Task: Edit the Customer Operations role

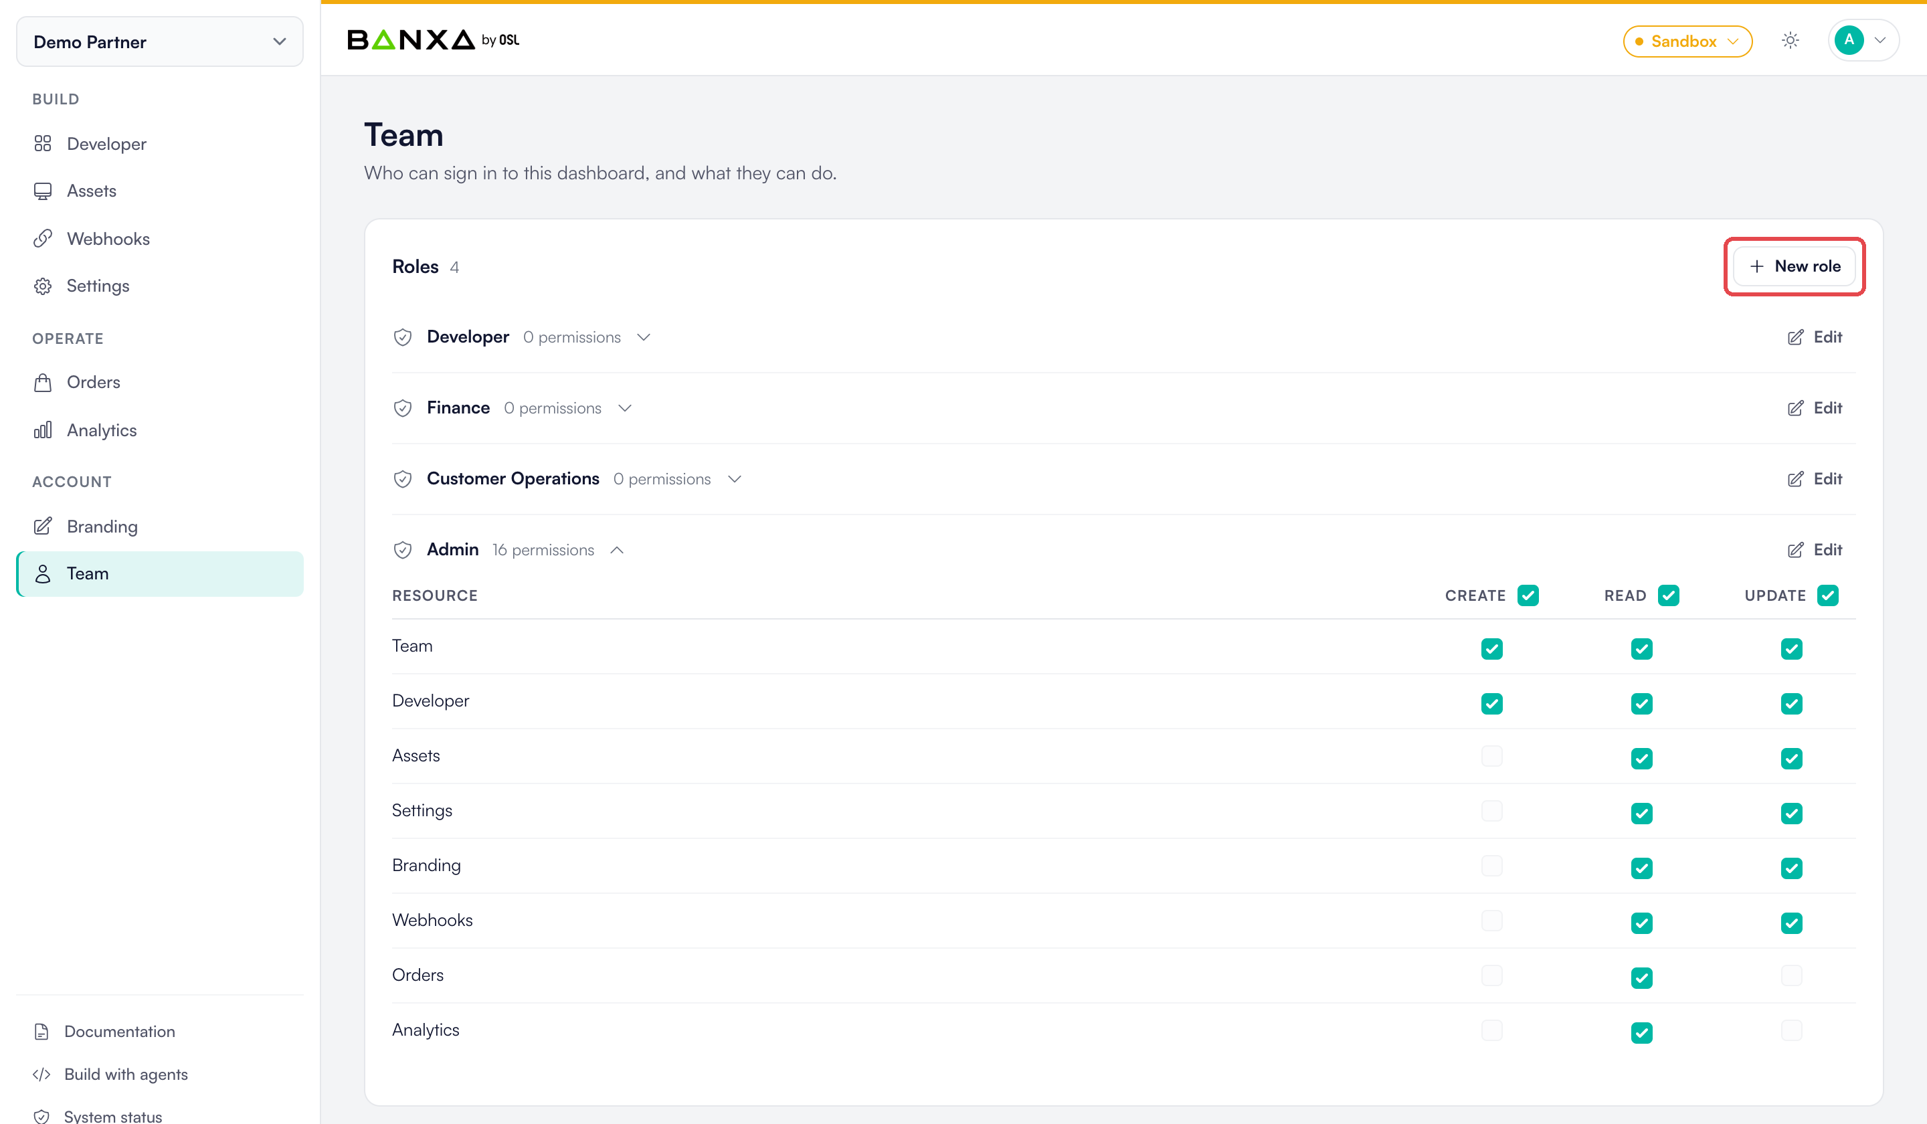Action: coord(1815,480)
